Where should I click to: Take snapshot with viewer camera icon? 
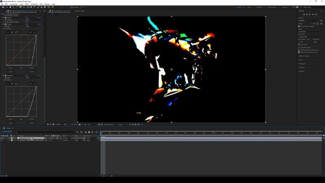(80, 125)
